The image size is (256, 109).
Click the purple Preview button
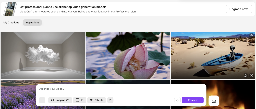pos(193,100)
